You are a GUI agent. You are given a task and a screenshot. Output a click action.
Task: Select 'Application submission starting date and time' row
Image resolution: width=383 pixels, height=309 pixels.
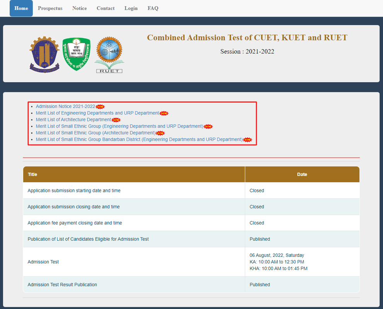click(191, 190)
